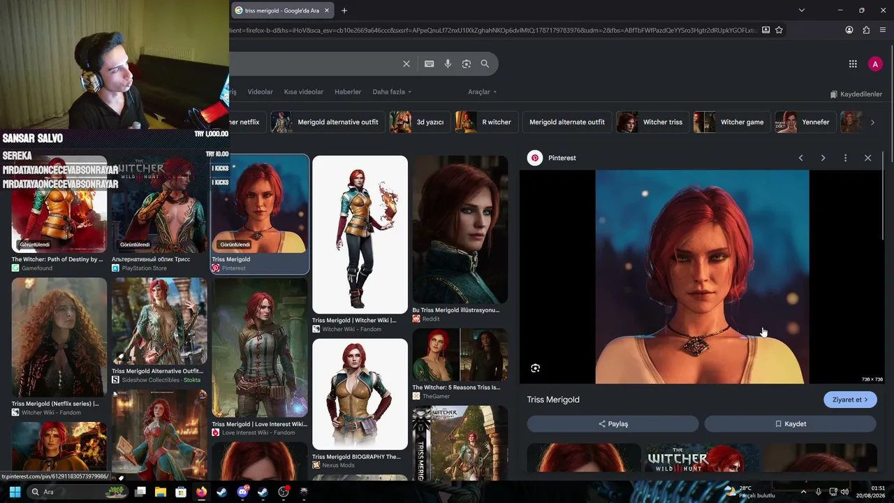894x503 pixels.
Task: Switch to Firefox in the taskbar
Action: [x=201, y=492]
